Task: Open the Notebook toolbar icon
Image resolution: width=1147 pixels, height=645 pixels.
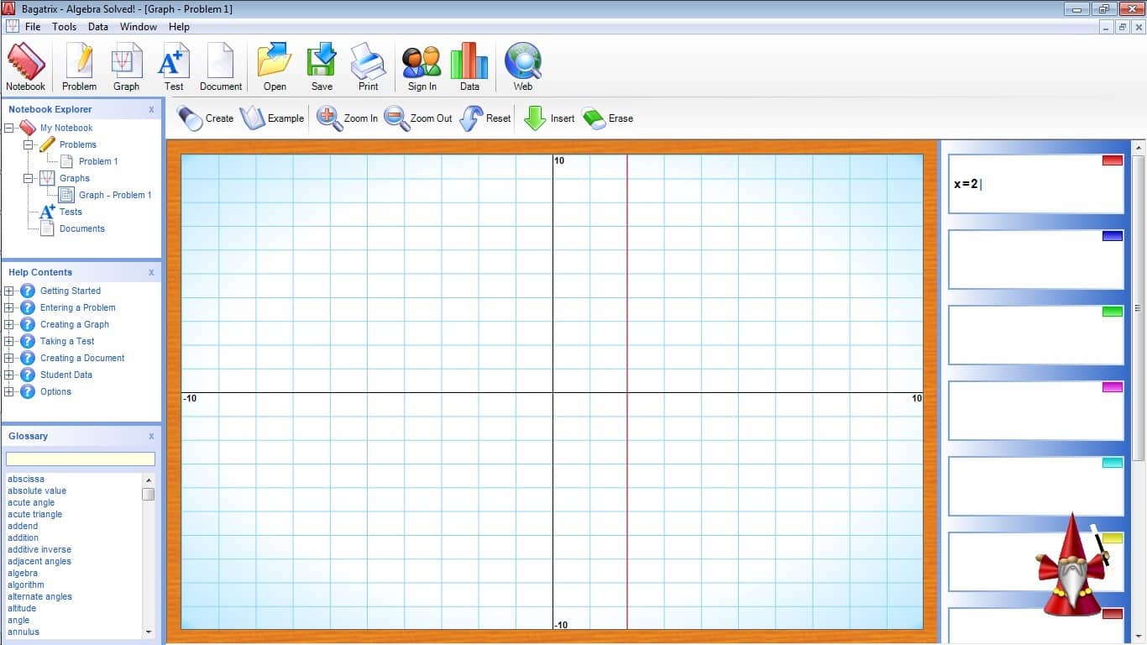Action: pyautogui.click(x=25, y=63)
